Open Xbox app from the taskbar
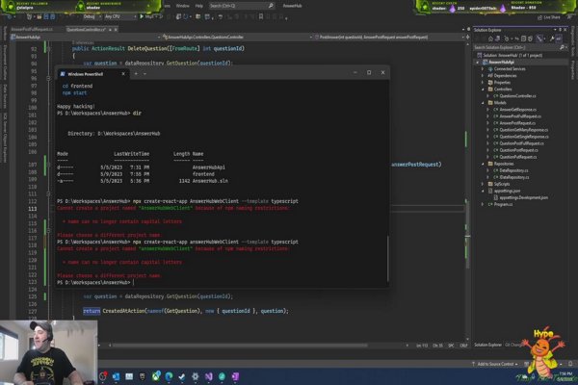 click(x=156, y=376)
